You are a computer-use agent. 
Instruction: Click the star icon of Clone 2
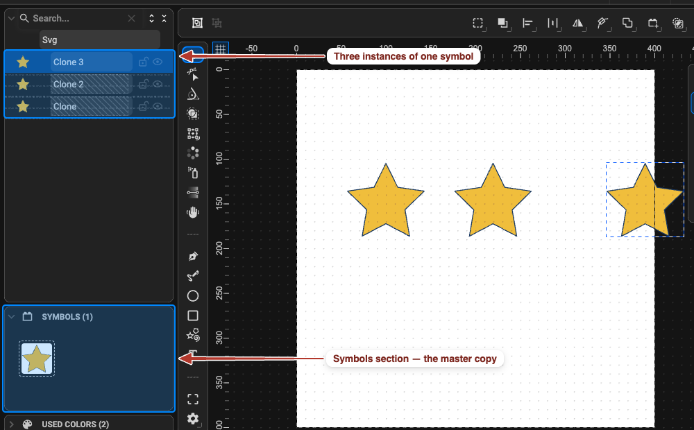click(x=23, y=84)
